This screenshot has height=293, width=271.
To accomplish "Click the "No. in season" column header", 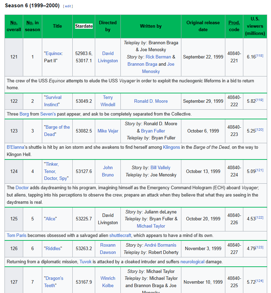I will coord(33,26).
